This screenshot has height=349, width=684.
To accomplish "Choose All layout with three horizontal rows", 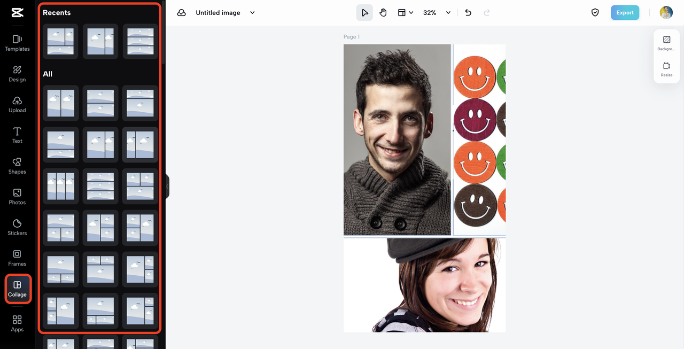I will [x=100, y=186].
